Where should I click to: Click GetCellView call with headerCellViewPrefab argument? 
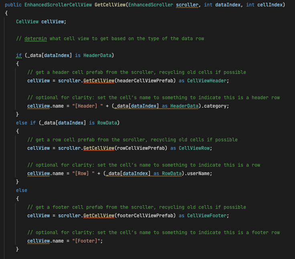click(x=99, y=81)
